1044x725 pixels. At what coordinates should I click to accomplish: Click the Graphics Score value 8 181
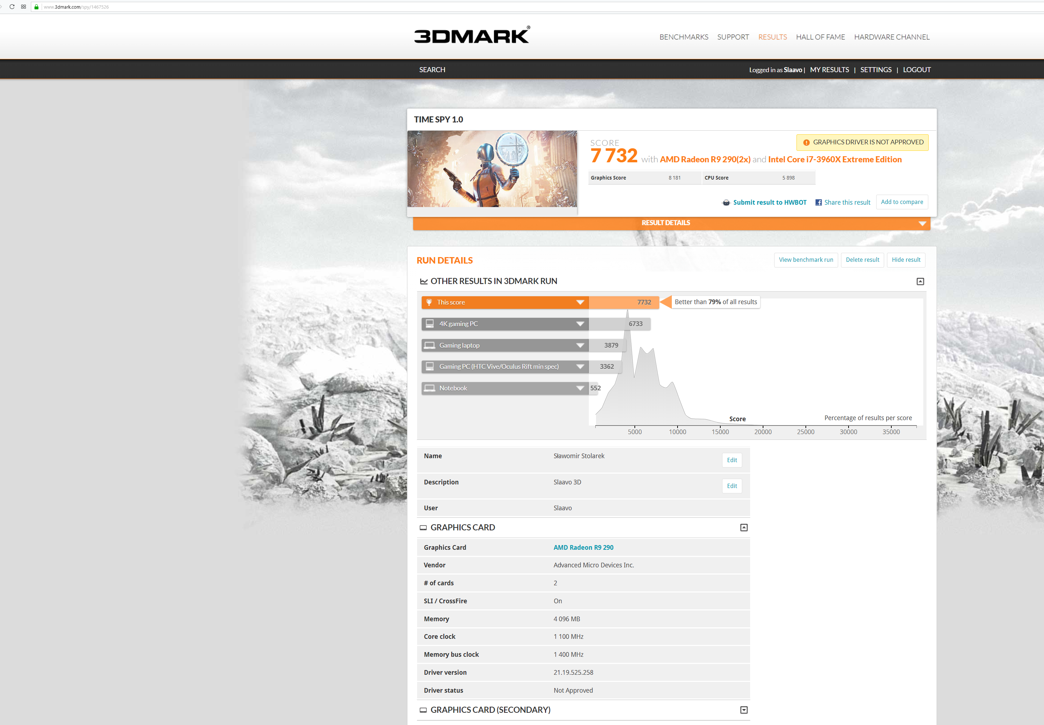click(x=674, y=178)
